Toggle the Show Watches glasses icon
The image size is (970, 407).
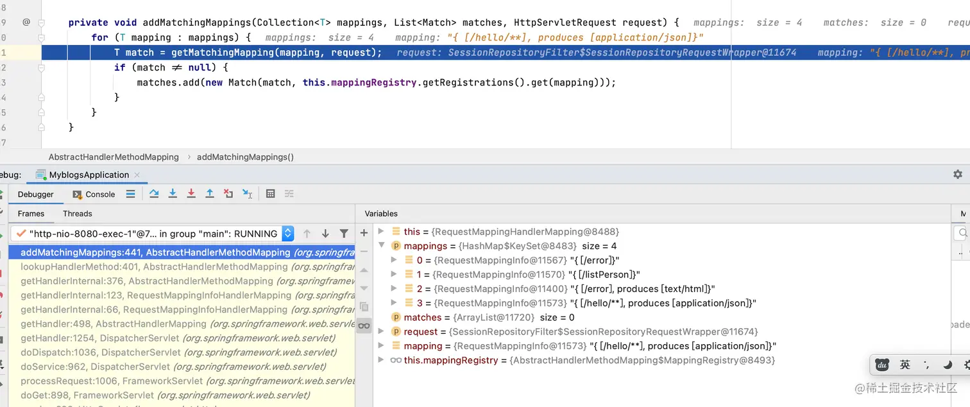point(364,325)
